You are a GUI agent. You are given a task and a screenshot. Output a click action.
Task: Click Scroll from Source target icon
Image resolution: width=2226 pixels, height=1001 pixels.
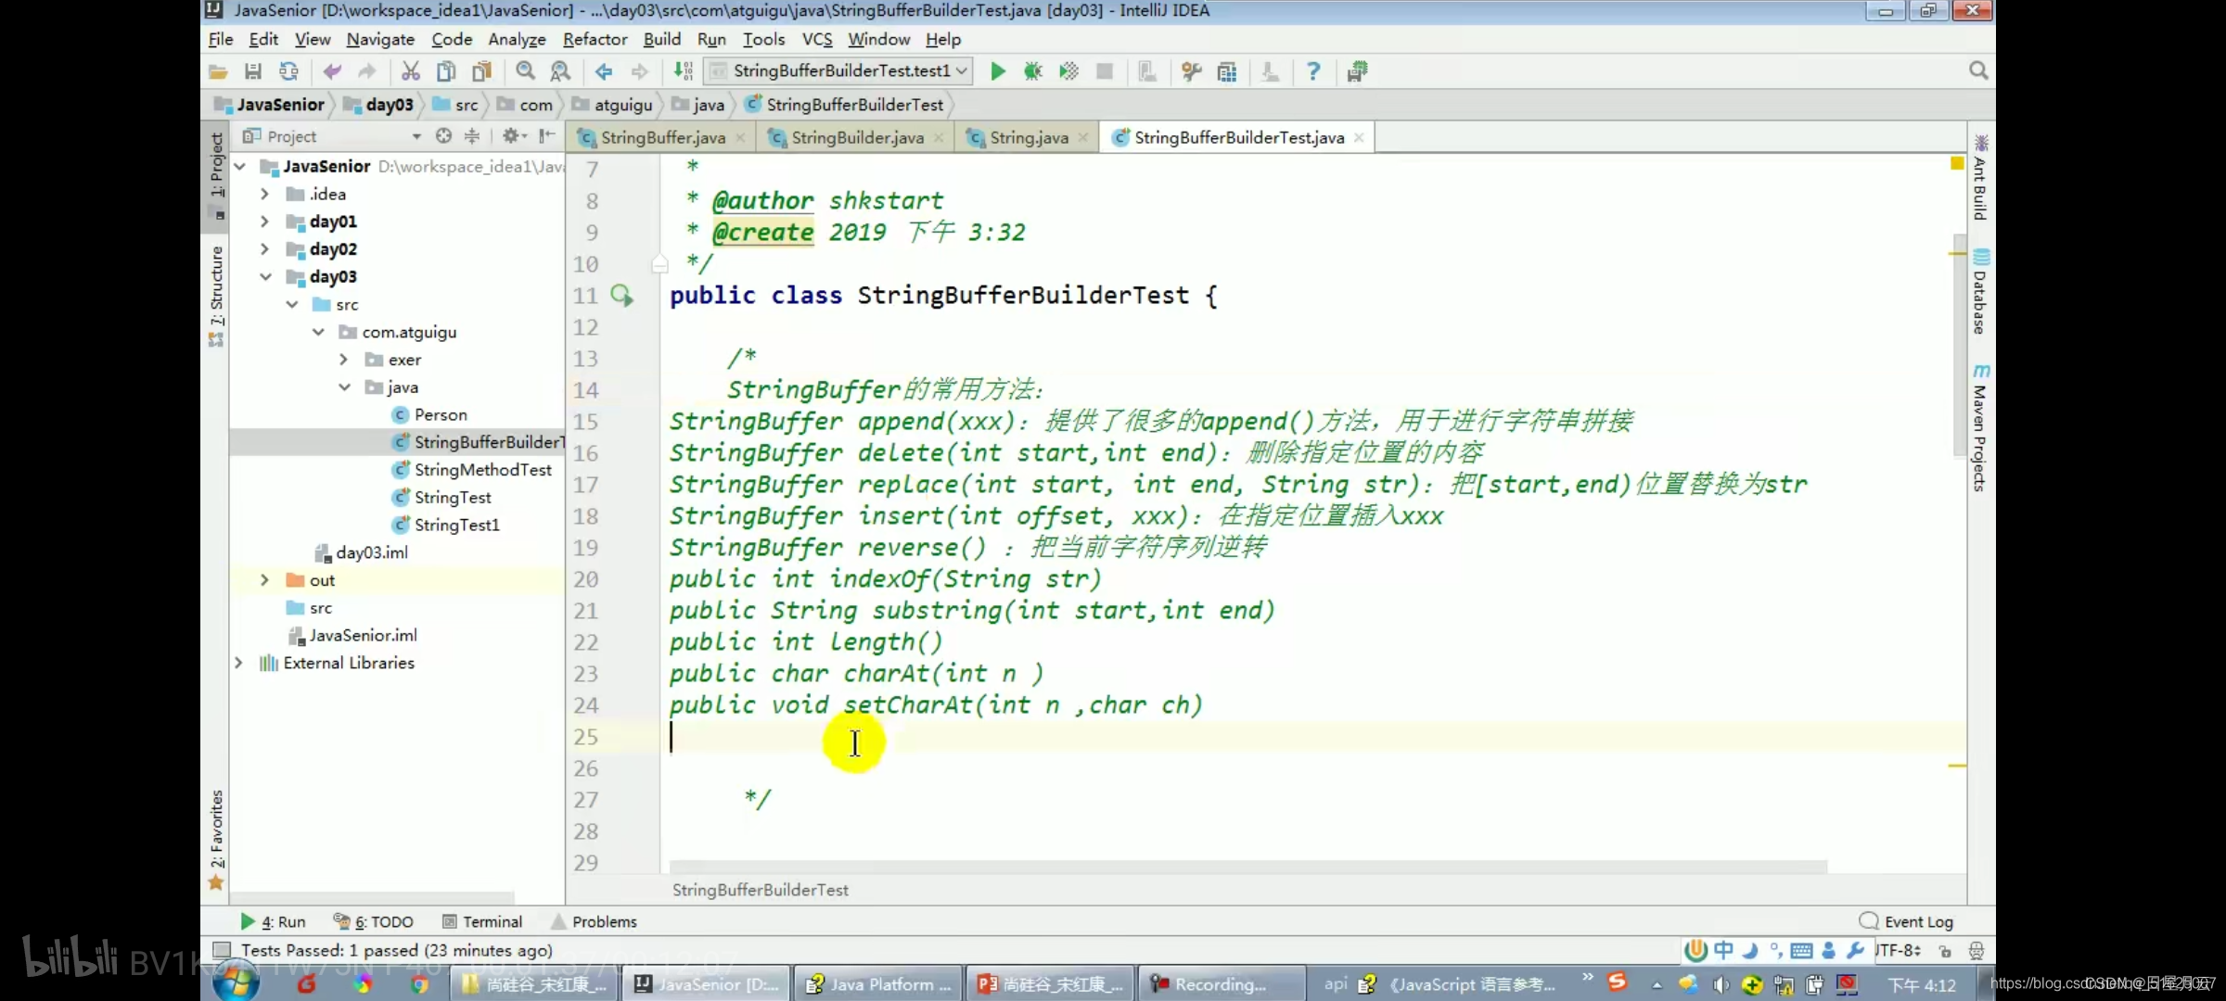click(443, 136)
